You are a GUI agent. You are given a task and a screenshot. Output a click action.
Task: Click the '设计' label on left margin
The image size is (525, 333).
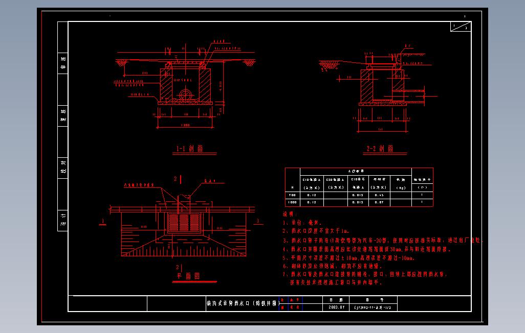tap(63, 219)
